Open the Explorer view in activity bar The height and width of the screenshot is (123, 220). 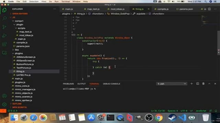click(x=4, y=10)
